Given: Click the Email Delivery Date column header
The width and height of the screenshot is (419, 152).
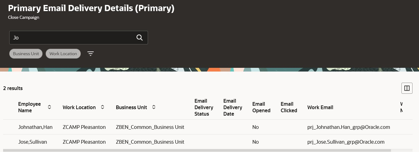Looking at the screenshot, I should click(232, 107).
